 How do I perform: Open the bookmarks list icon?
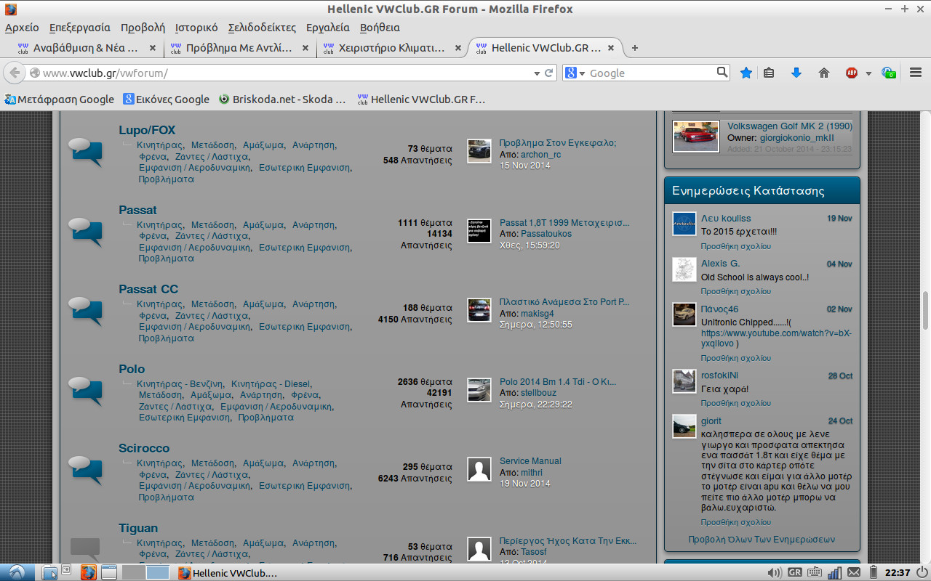(x=769, y=73)
